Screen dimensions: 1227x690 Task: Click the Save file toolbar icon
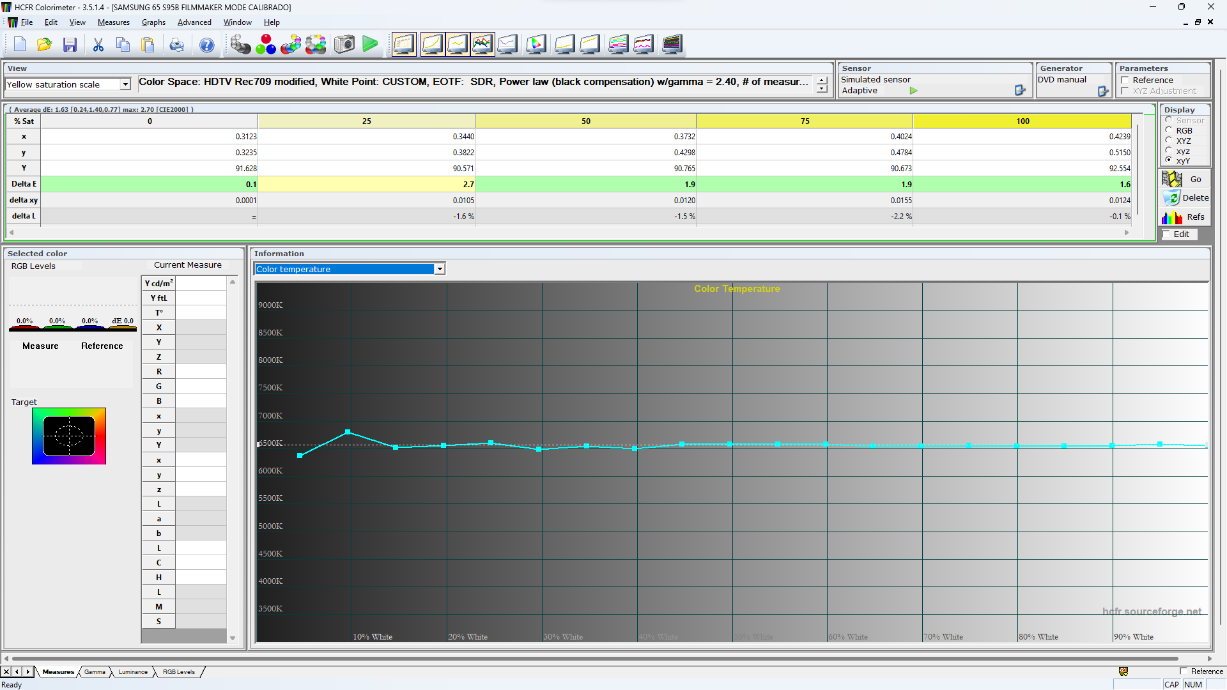click(x=70, y=45)
